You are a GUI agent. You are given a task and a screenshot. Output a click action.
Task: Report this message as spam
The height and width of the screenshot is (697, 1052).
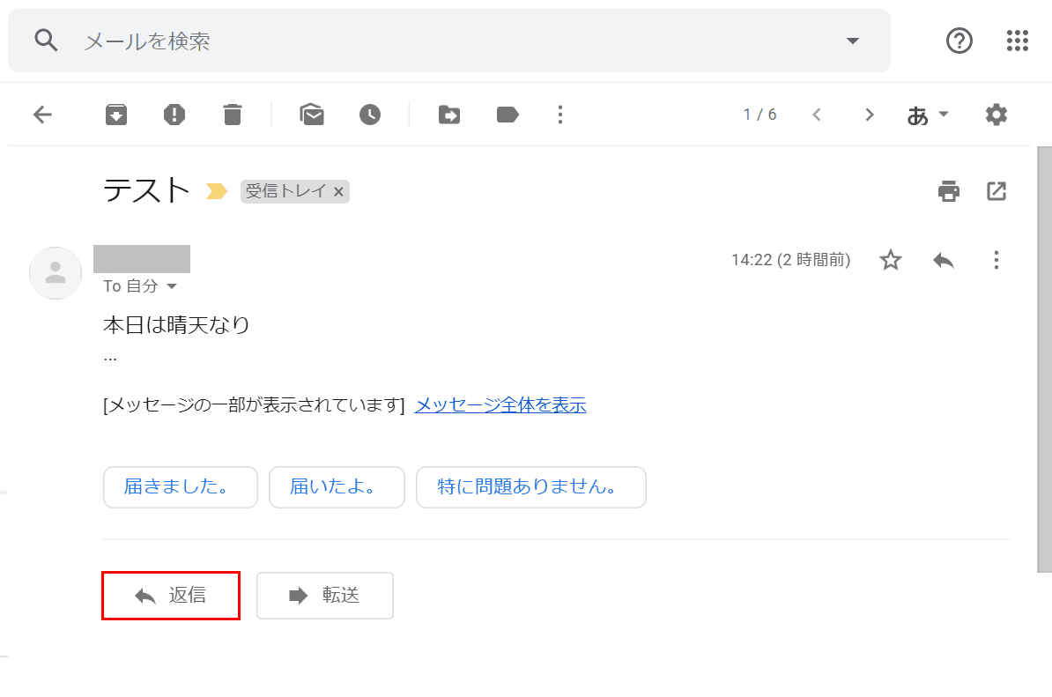pos(174,115)
